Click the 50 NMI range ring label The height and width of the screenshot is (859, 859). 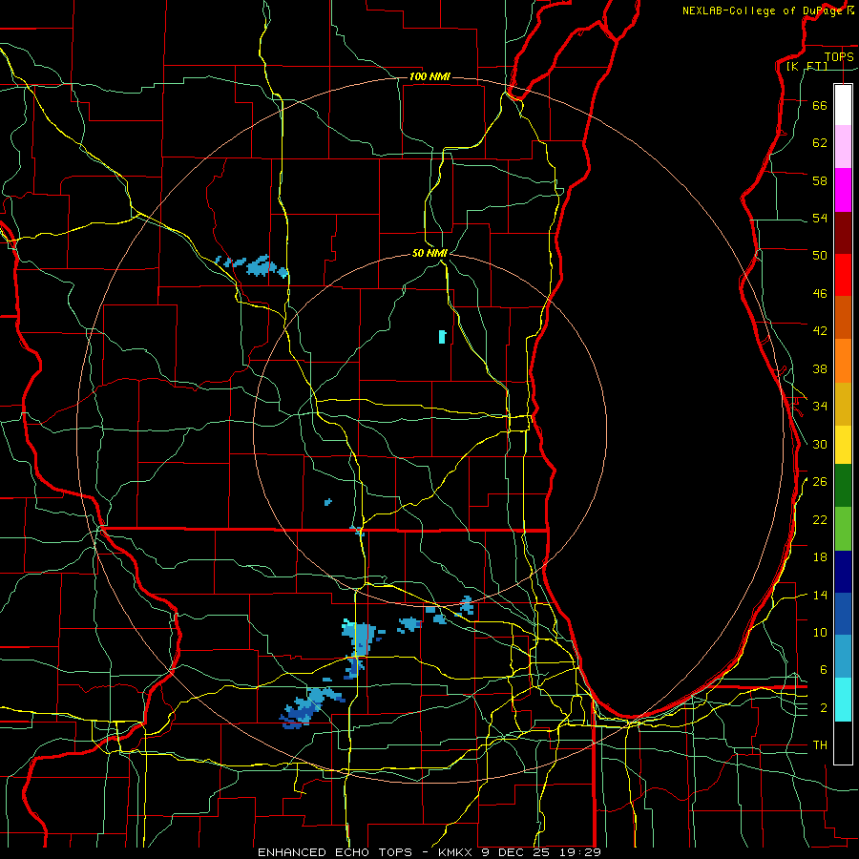429,253
